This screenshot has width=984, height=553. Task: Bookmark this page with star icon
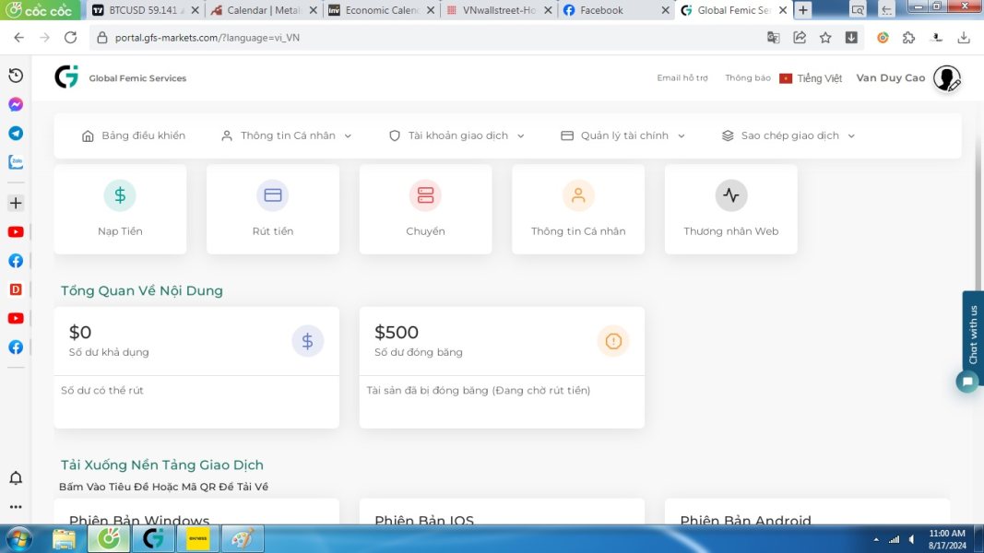825,38
